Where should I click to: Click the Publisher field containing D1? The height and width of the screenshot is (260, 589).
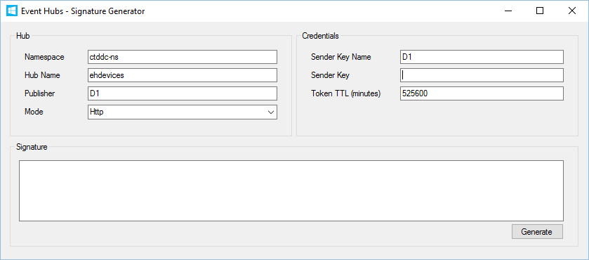tap(183, 93)
